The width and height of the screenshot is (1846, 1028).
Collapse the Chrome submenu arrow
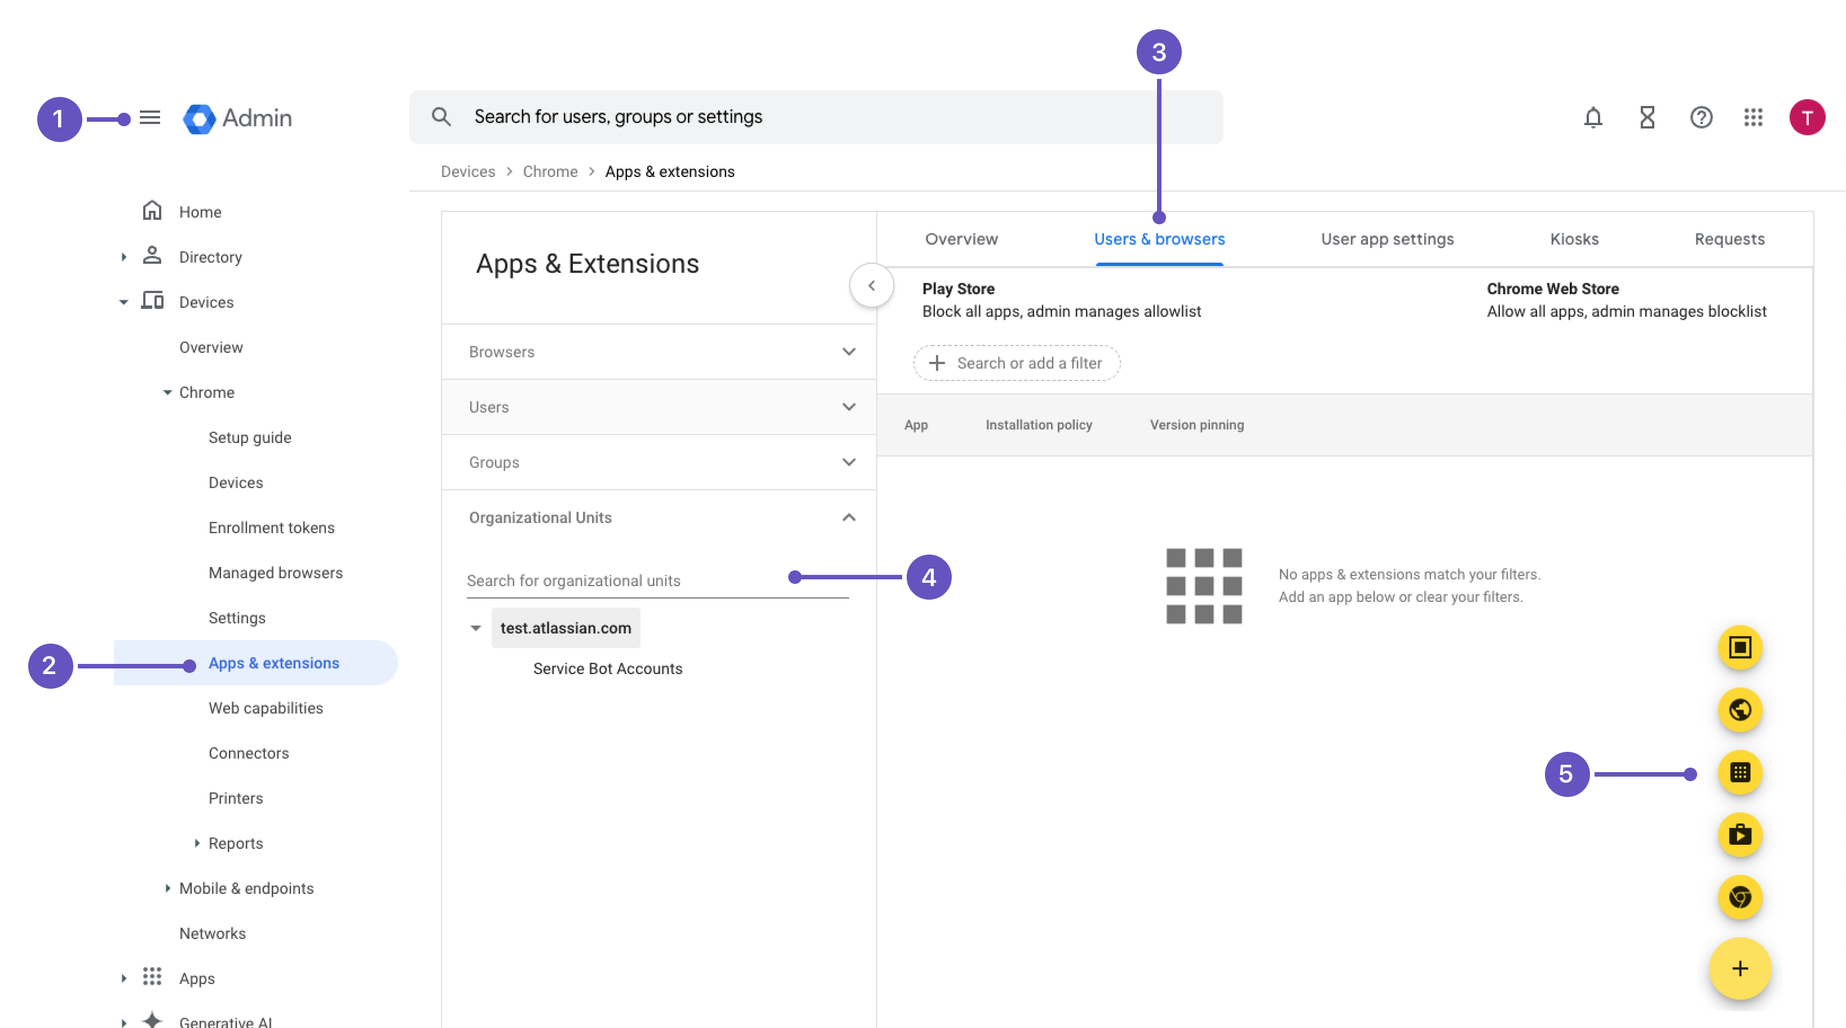tap(167, 392)
